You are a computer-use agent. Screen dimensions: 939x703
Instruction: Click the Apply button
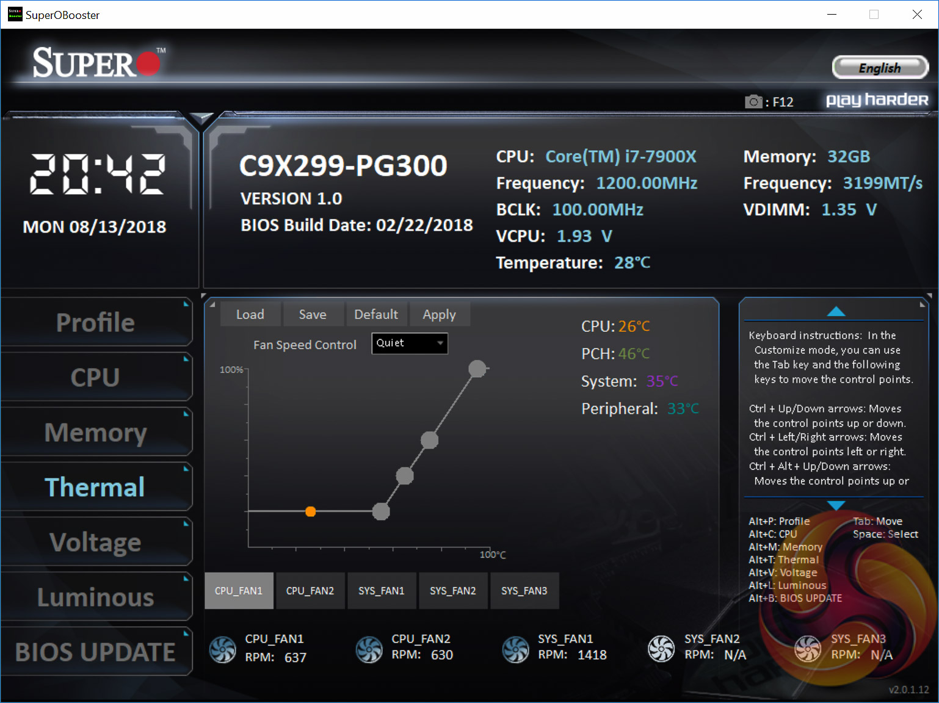pos(440,314)
